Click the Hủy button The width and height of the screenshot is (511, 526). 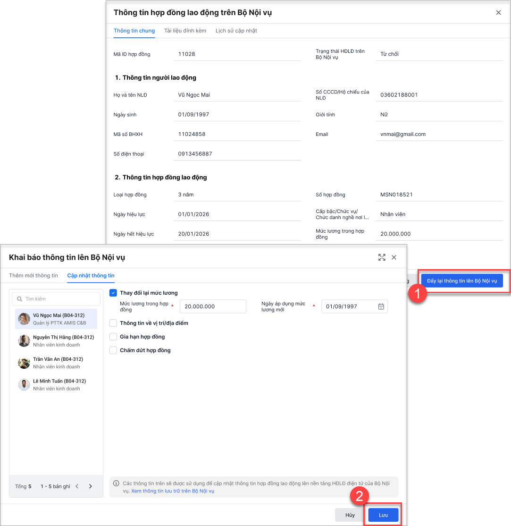click(x=350, y=515)
